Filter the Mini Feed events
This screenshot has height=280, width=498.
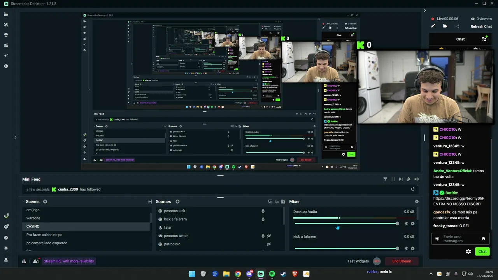click(x=385, y=179)
